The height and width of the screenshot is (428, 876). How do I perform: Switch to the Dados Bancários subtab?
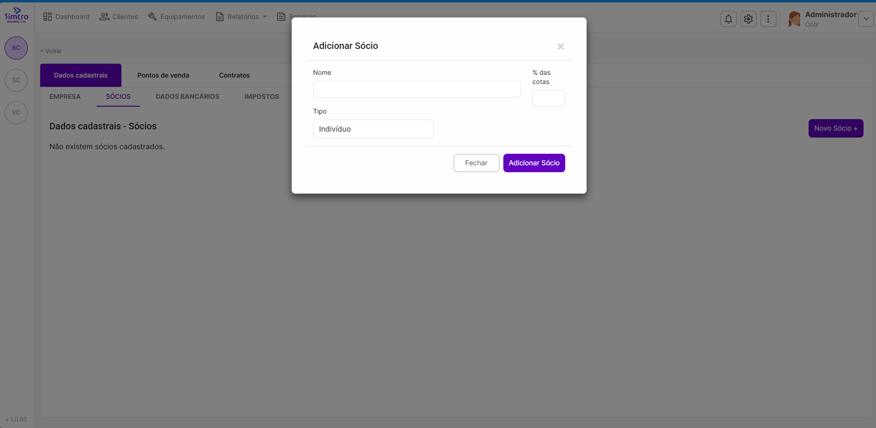coord(187,96)
